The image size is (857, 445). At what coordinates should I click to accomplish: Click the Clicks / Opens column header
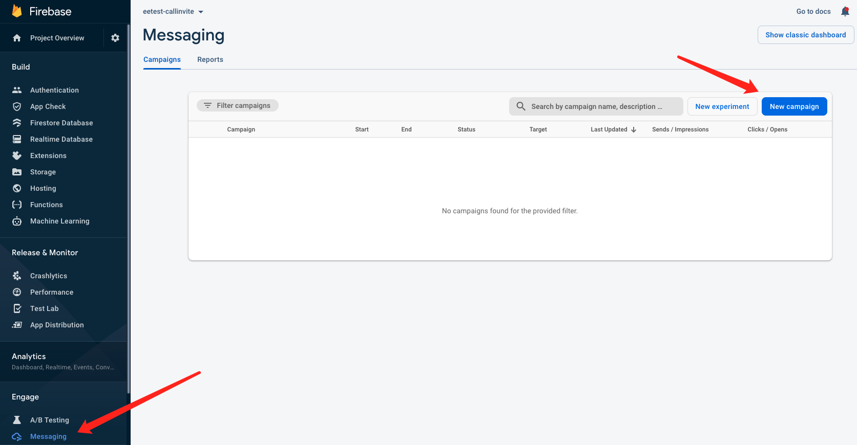767,129
